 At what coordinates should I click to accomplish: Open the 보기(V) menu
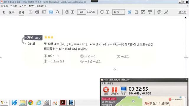pos(23,6)
